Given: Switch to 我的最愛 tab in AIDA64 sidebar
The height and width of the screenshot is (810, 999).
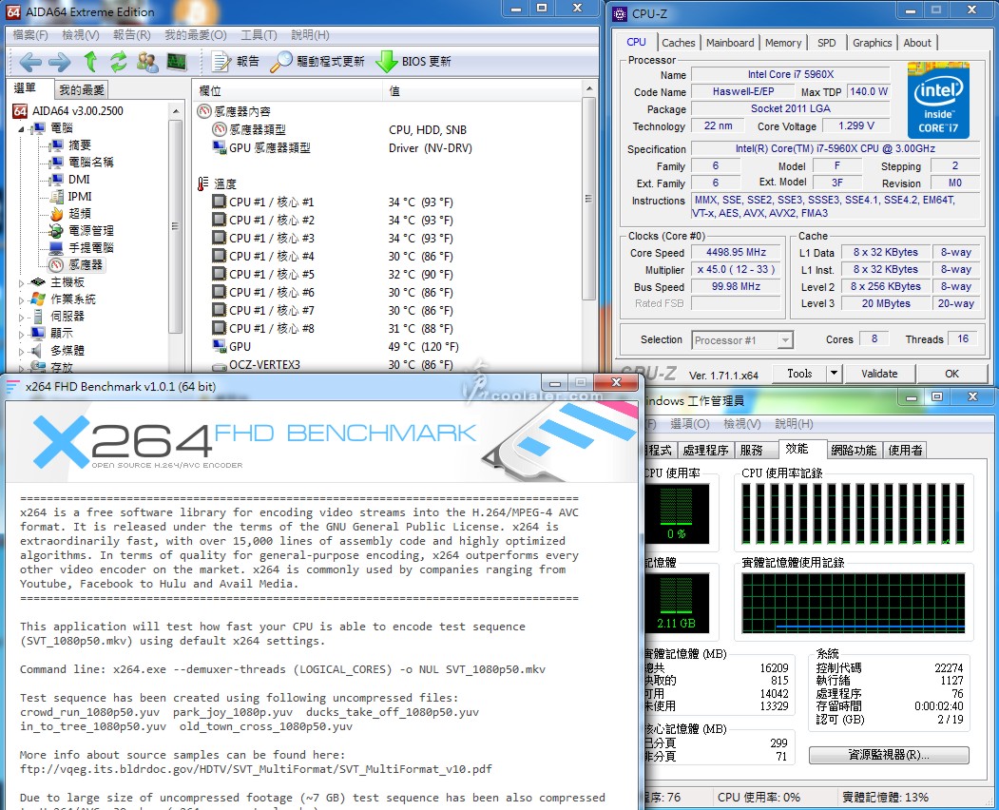Looking at the screenshot, I should tap(81, 90).
